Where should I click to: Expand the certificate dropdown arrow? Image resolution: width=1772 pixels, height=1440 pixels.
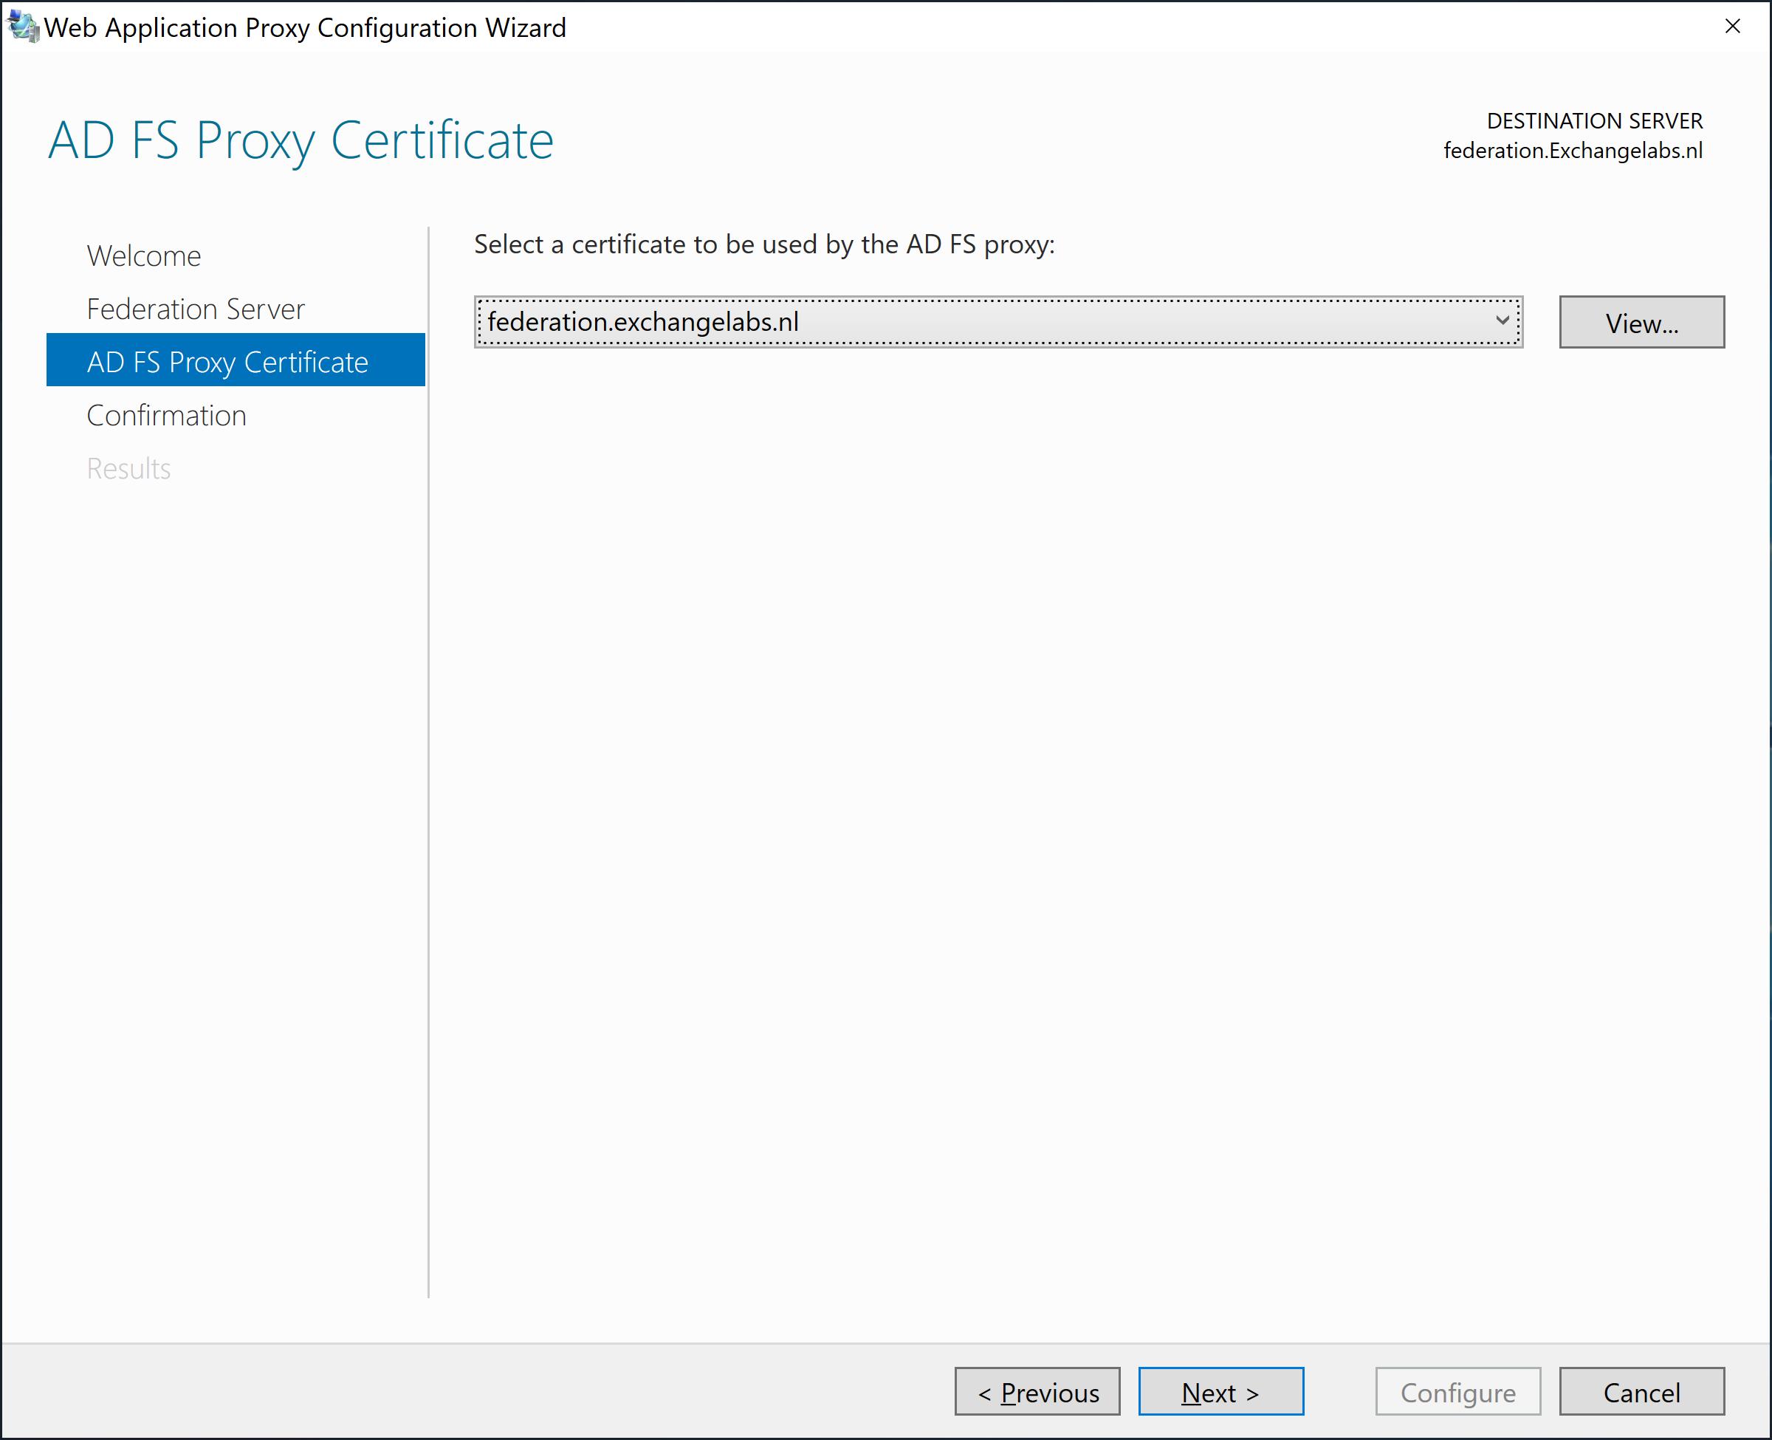coord(1501,321)
